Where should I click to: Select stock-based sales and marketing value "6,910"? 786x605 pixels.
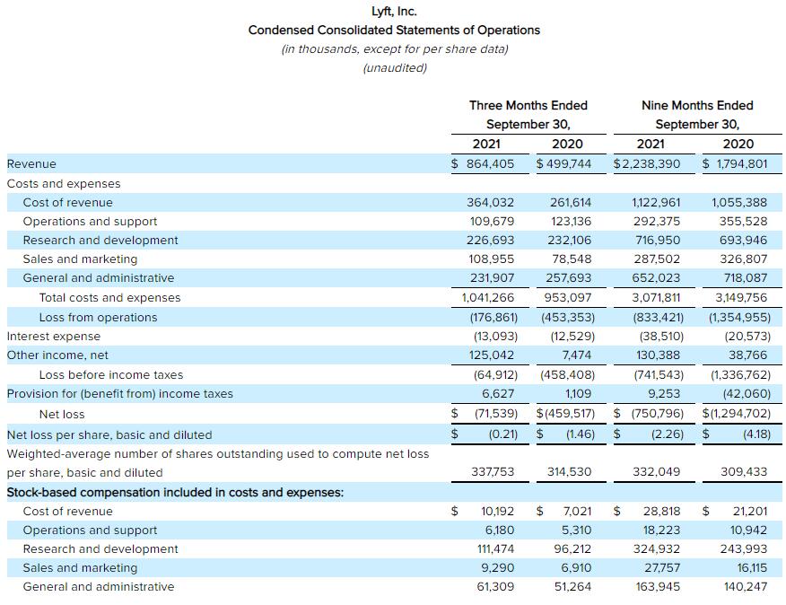(576, 568)
